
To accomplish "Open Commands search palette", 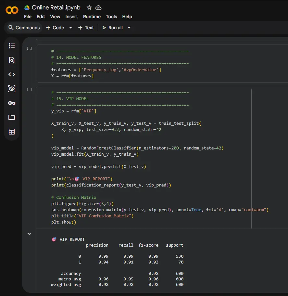I will coord(24,28).
